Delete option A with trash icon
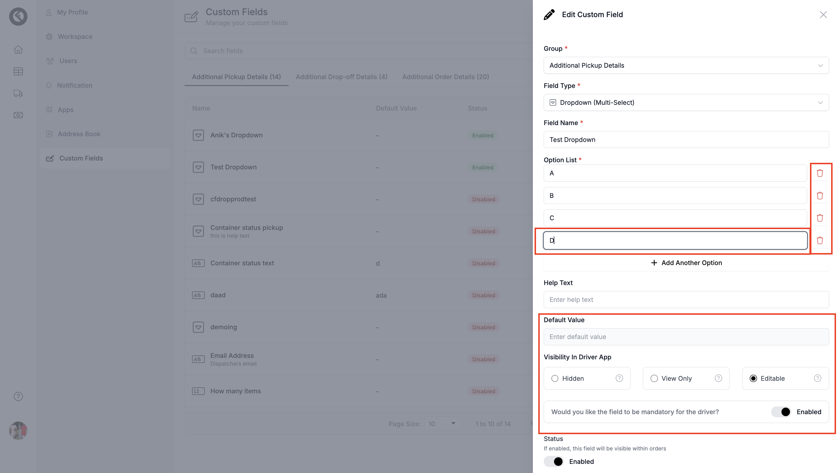 pos(820,173)
